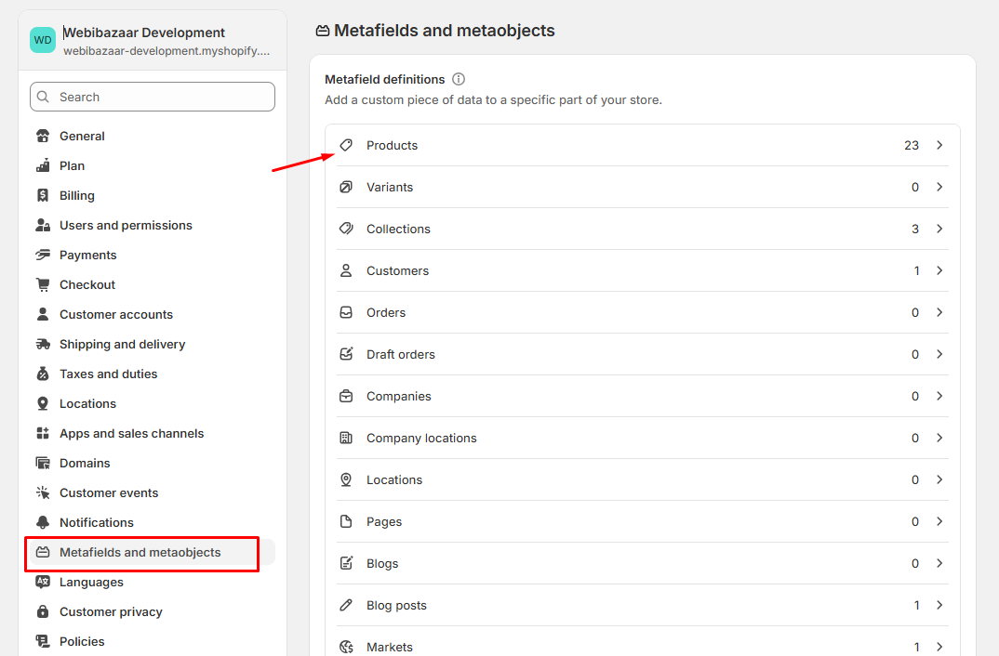Viewport: 999px width, 656px height.
Task: Expand the Collections row chevron
Action: point(939,229)
